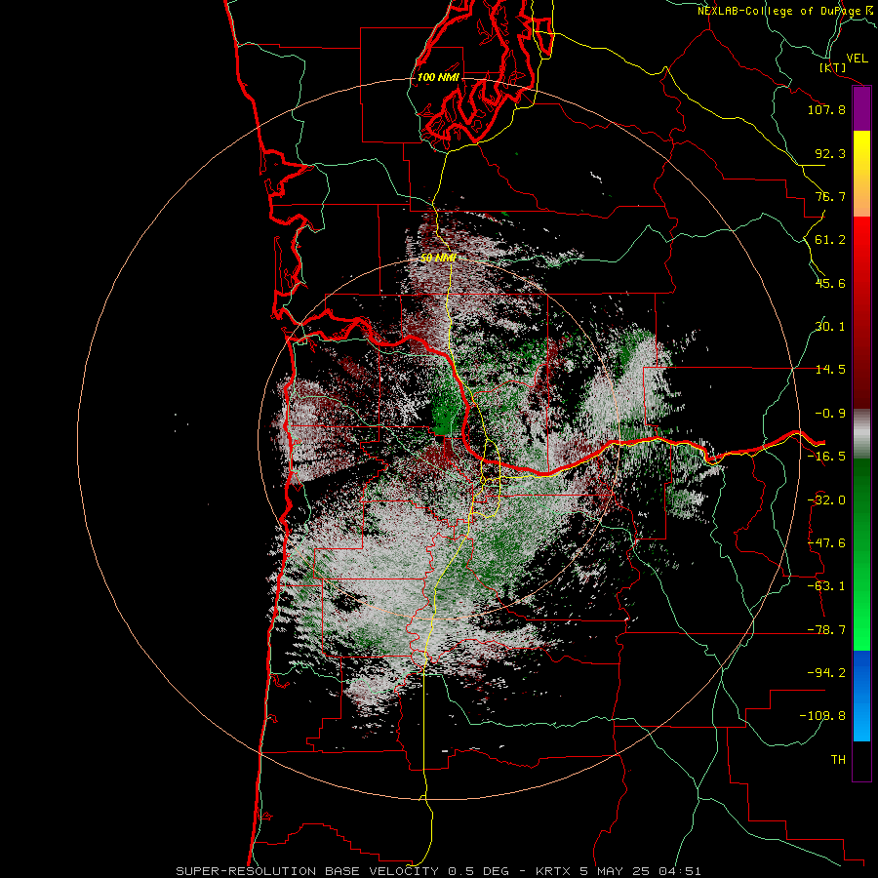Click the purple segment of the color bar
The width and height of the screenshot is (878, 878).
861,109
